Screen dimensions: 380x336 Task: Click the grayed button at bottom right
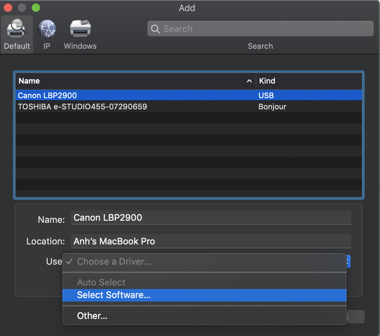[355, 317]
